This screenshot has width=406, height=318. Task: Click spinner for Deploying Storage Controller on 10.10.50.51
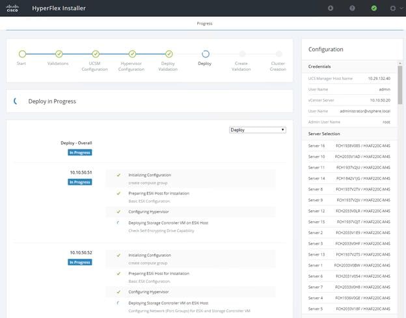(x=118, y=223)
